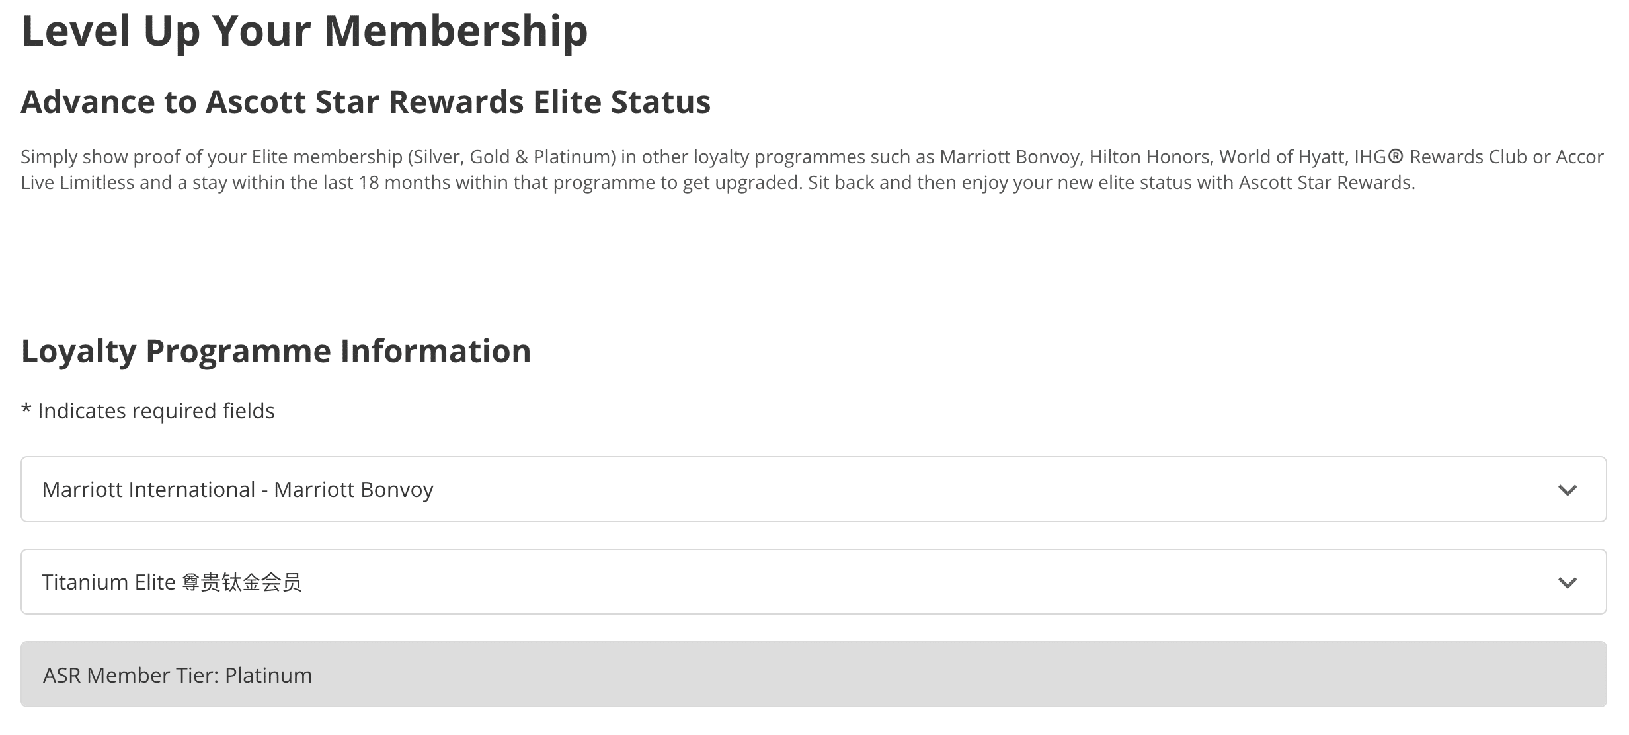Viewport: 1629px width, 735px height.
Task: Click the Loyalty Programme Information heading
Action: coord(276,350)
